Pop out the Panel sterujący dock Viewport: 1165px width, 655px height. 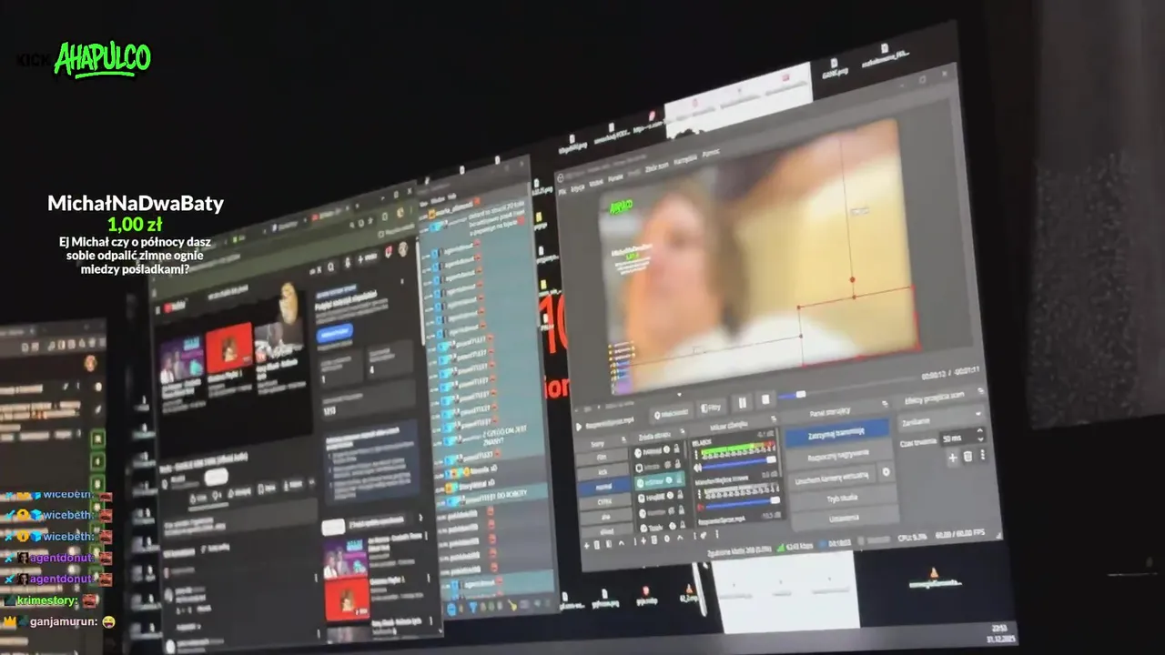[885, 404]
